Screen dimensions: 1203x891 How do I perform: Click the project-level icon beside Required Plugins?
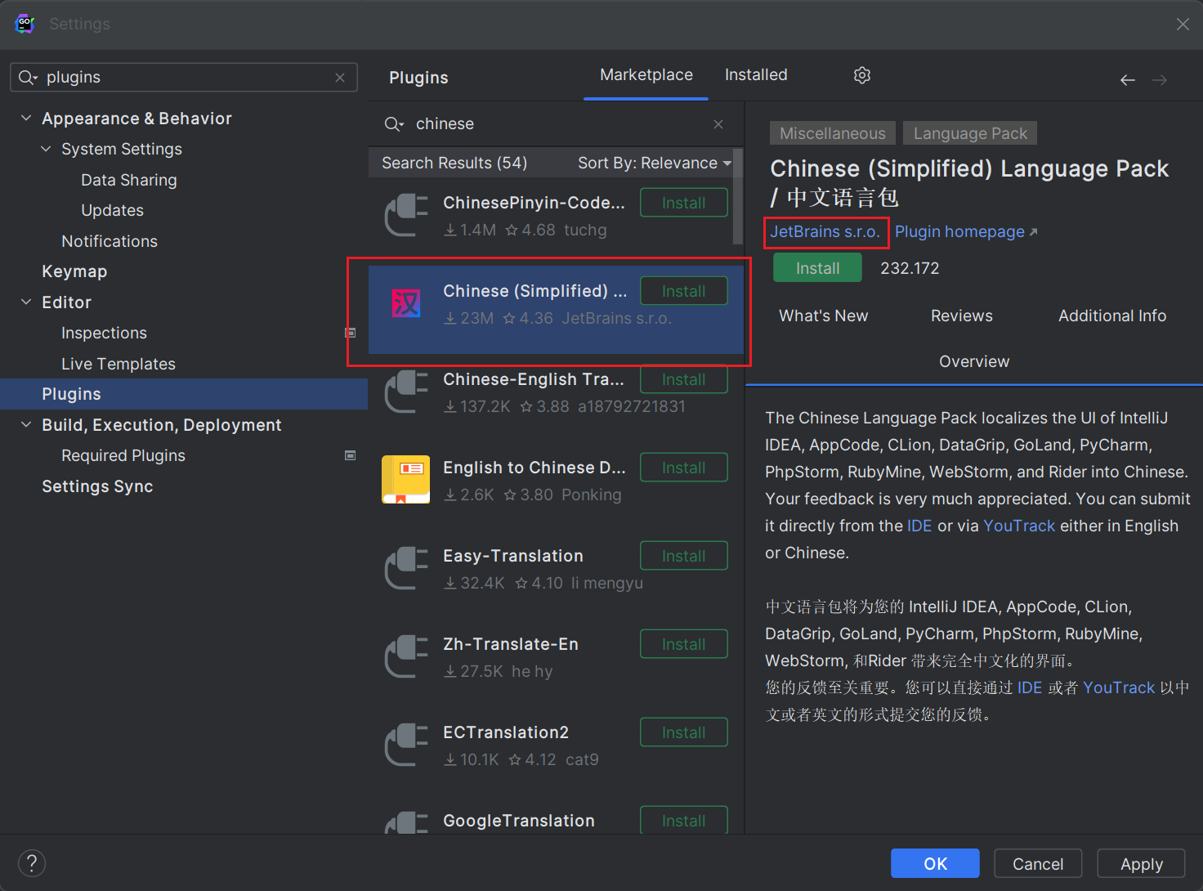coord(351,455)
